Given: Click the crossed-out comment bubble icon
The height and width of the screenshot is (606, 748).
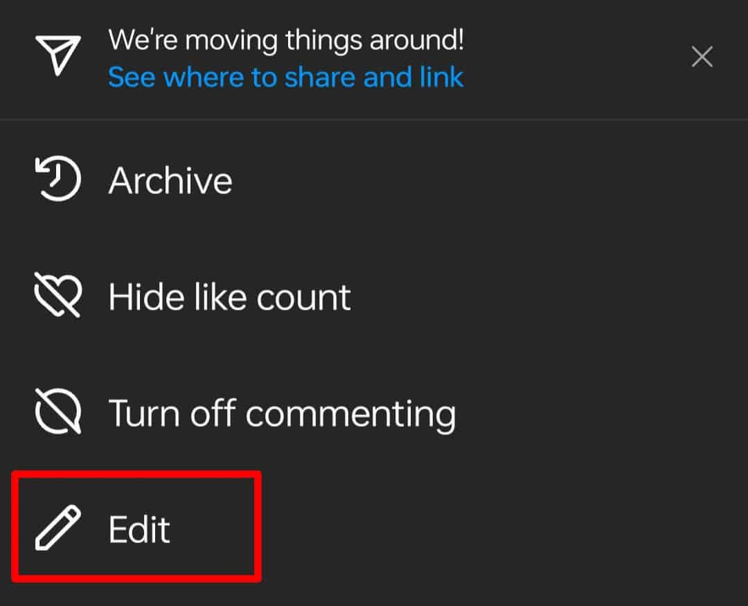Looking at the screenshot, I should click(x=58, y=413).
